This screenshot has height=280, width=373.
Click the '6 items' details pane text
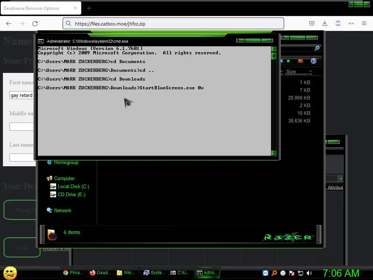[x=72, y=232]
